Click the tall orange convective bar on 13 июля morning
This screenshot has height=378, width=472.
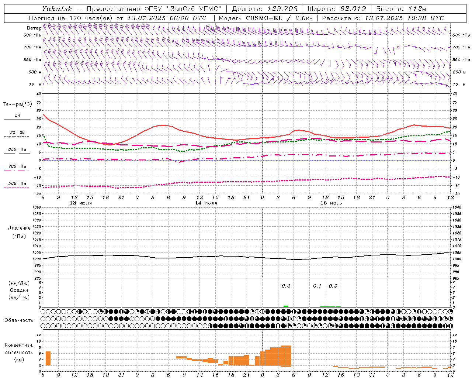tap(48, 358)
